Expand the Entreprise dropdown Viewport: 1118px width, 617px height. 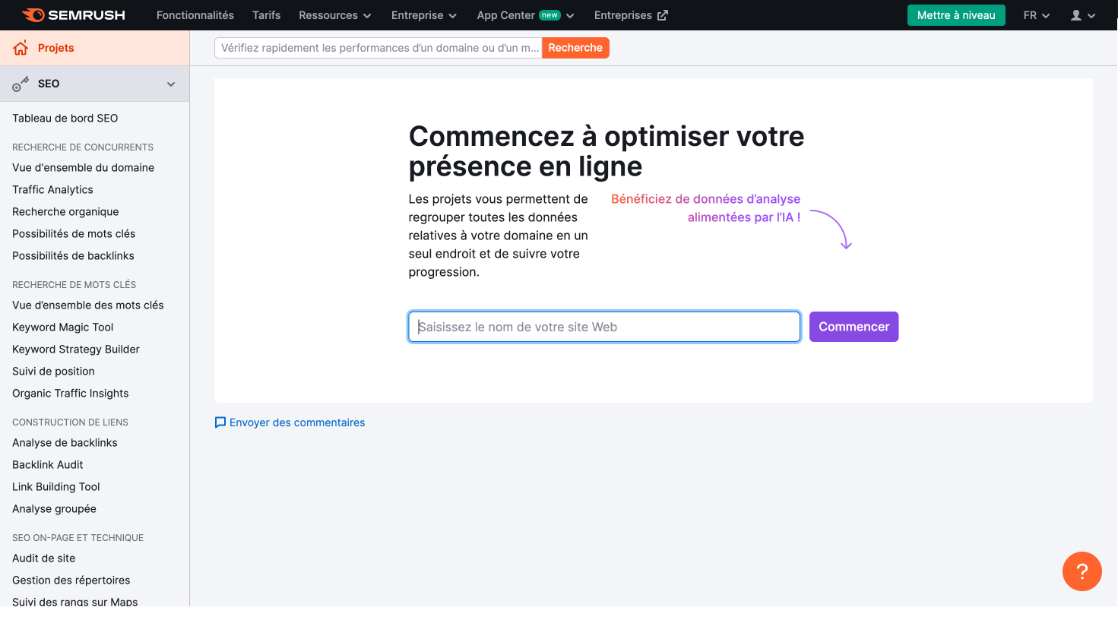click(x=424, y=15)
